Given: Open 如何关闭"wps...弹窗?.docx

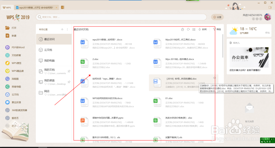Looking at the screenshot, I should pyautogui.click(x=112, y=83).
